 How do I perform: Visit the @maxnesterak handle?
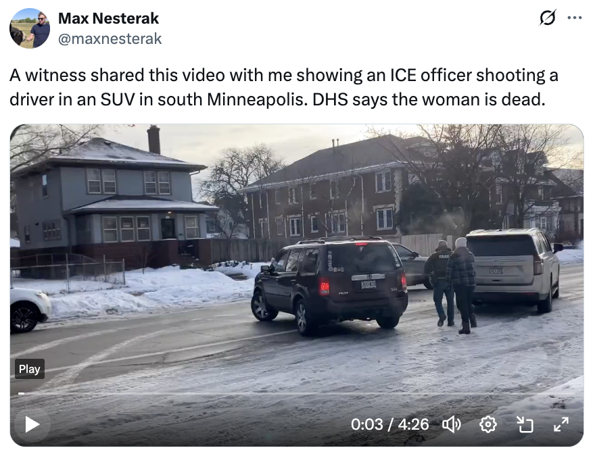[x=110, y=39]
